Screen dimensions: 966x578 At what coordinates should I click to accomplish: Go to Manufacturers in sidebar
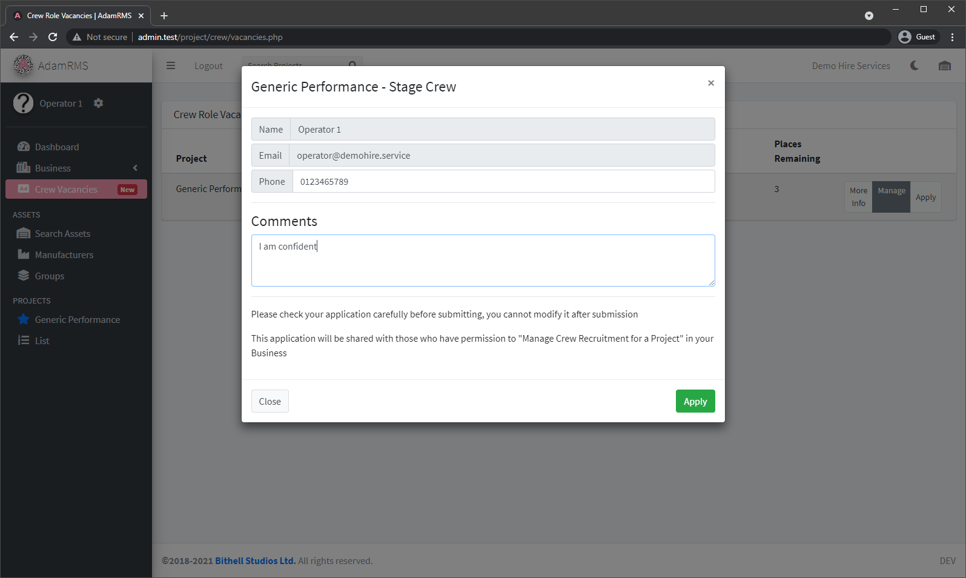click(x=64, y=255)
